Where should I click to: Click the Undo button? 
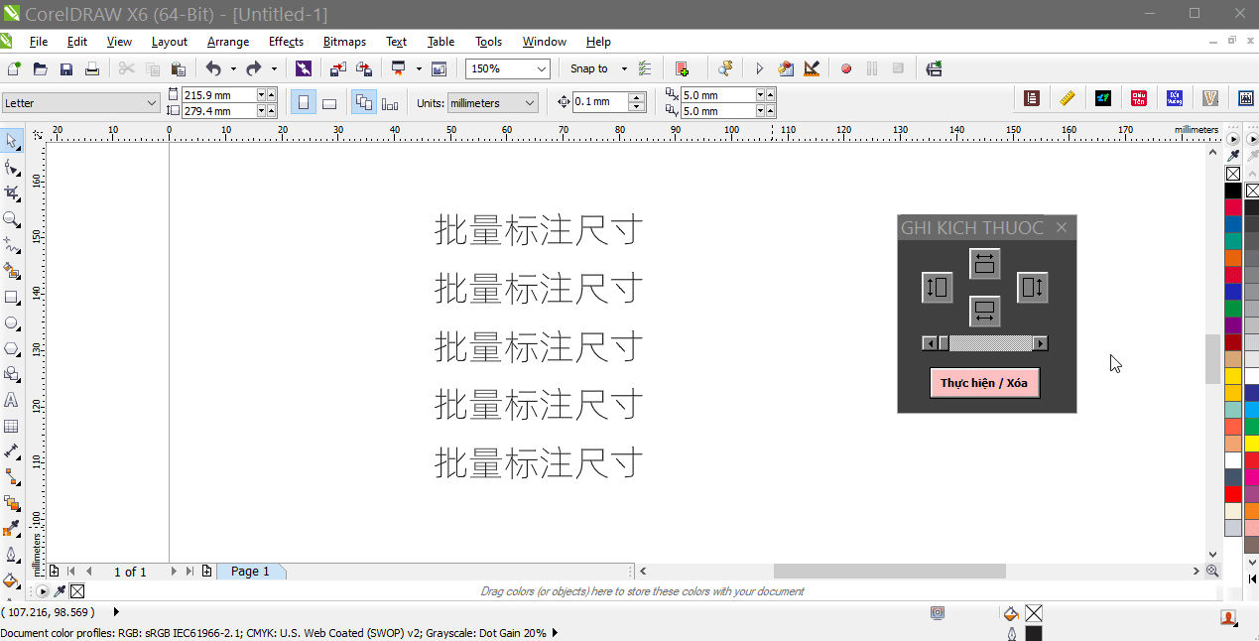tap(213, 68)
